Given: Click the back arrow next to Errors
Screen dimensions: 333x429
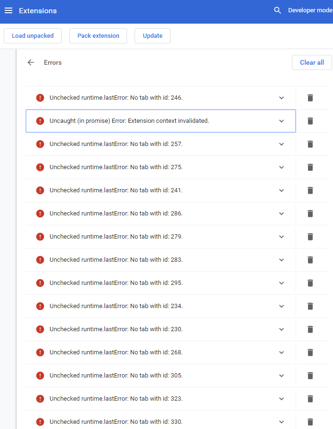Looking at the screenshot, I should coord(31,62).
